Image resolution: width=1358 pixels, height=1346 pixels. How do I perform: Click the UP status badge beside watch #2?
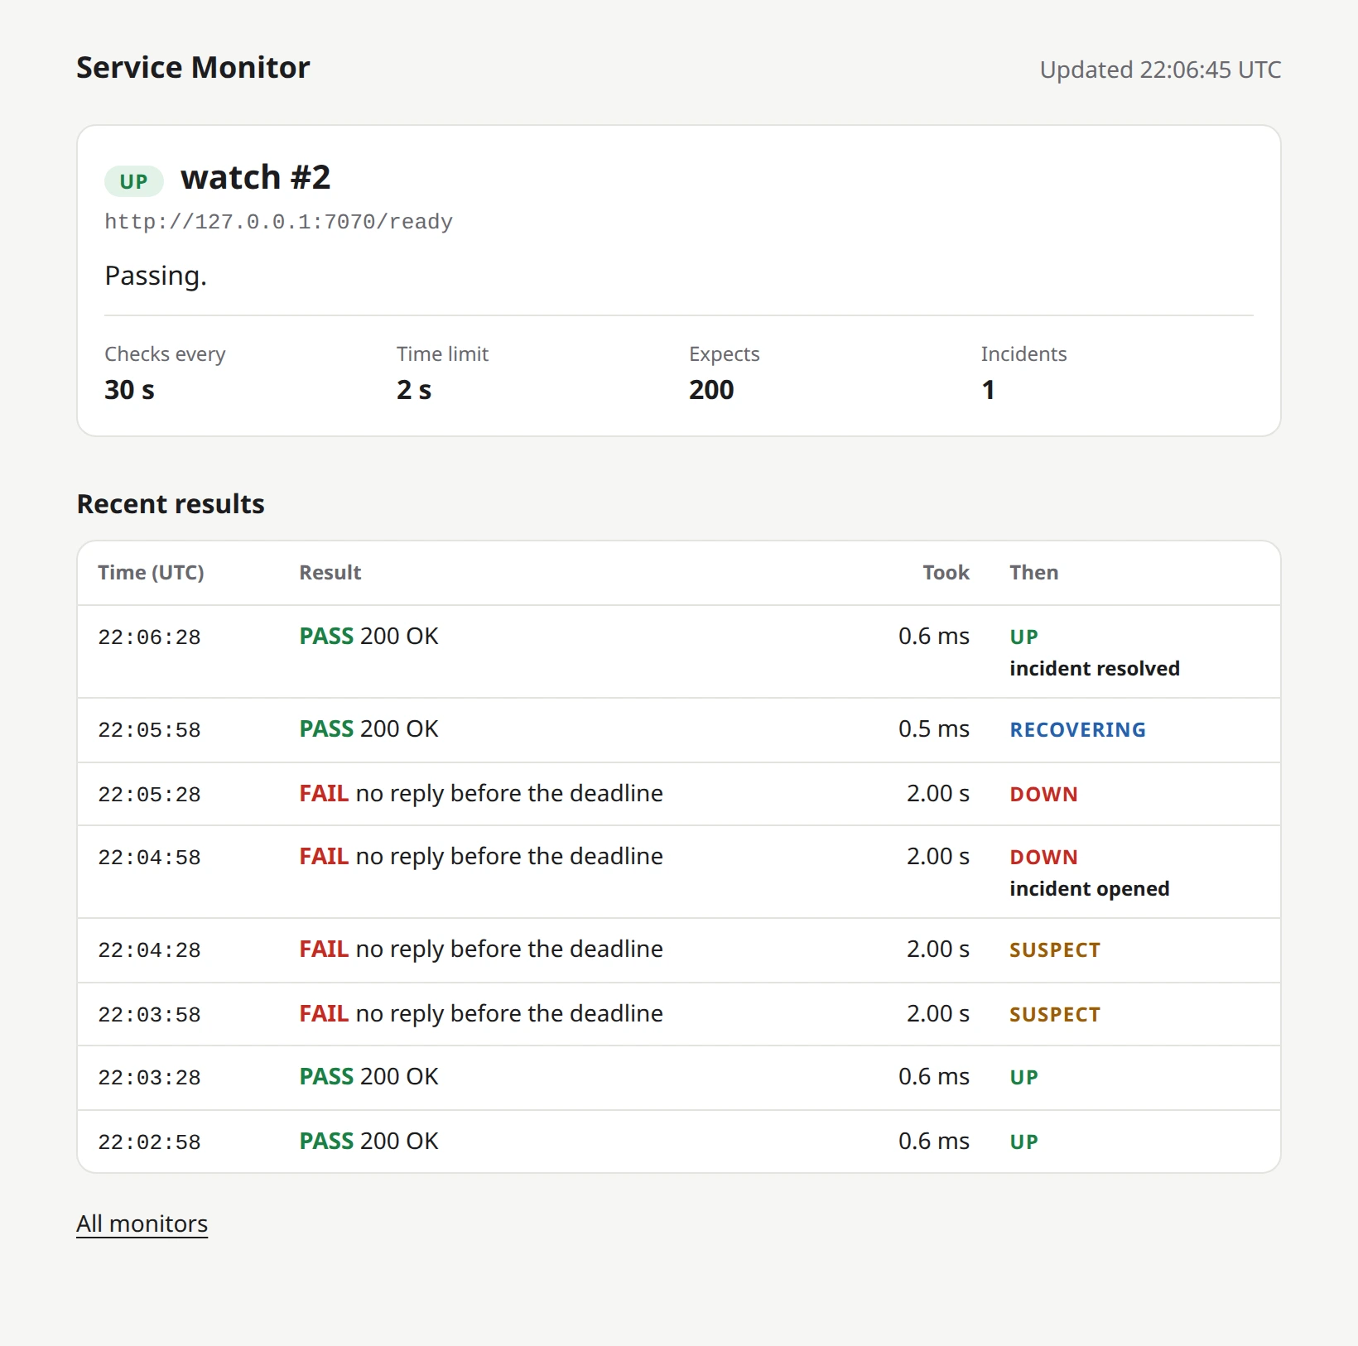pos(134,181)
